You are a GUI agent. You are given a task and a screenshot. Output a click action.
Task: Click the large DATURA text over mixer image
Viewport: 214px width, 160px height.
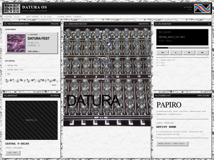coord(94,101)
